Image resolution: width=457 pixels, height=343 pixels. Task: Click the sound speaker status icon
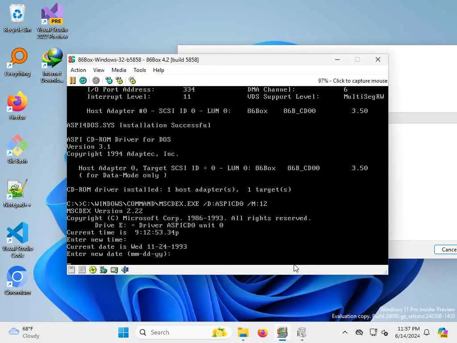click(x=125, y=270)
